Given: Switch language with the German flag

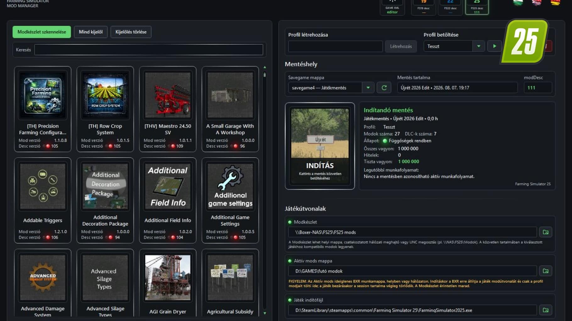Looking at the screenshot, I should click(x=555, y=3).
